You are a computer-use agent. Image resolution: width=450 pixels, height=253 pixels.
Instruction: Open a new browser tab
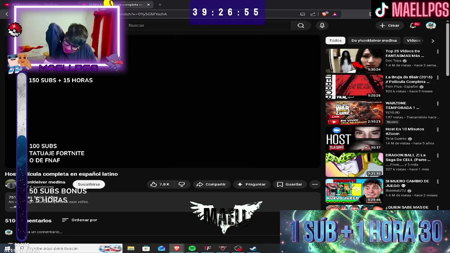pyautogui.click(x=160, y=5)
